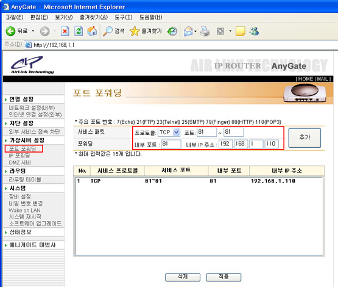Open the 도구(T) menu
The height and width of the screenshot is (287, 338).
coord(123,17)
